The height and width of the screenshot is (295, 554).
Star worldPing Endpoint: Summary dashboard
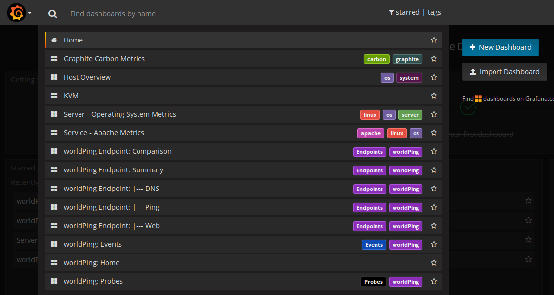[434, 170]
